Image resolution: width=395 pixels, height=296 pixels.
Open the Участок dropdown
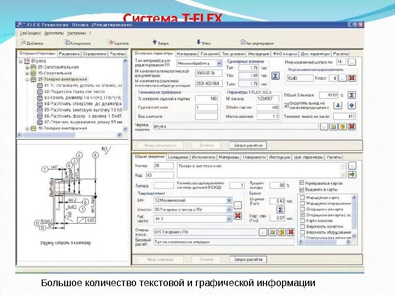pyautogui.click(x=229, y=209)
